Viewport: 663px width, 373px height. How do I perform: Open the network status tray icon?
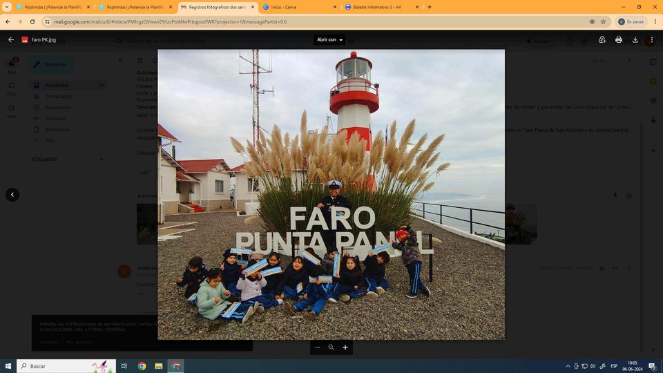(584, 366)
